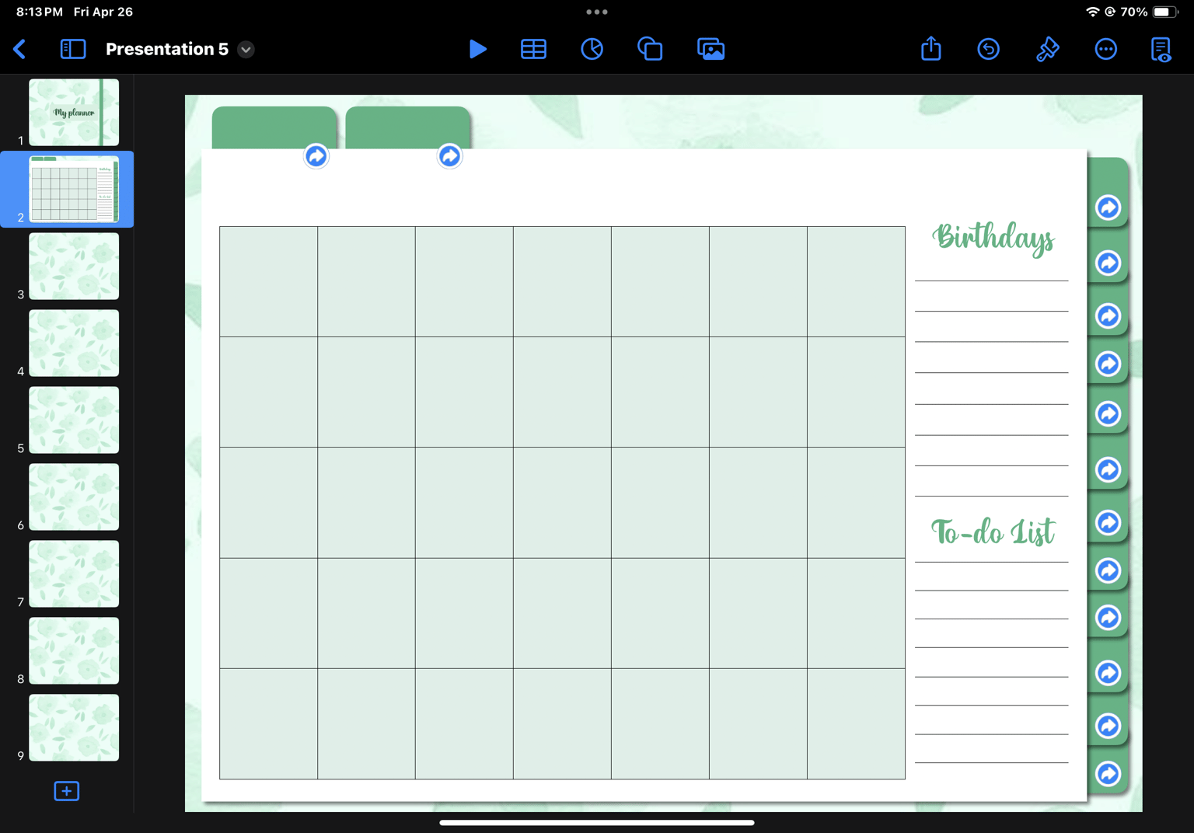The image size is (1194, 833).
Task: Tap the battery indicator in status bar
Action: point(1164,12)
